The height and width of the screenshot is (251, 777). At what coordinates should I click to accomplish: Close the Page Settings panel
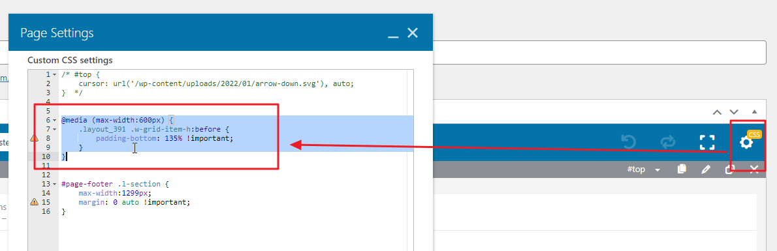[x=413, y=33]
